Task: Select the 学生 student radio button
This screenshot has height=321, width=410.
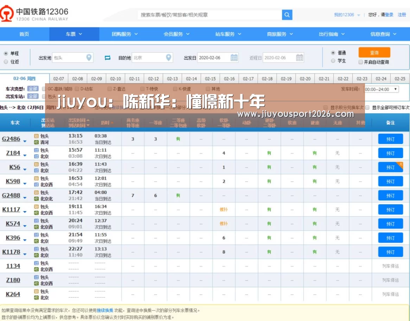Action: point(333,61)
